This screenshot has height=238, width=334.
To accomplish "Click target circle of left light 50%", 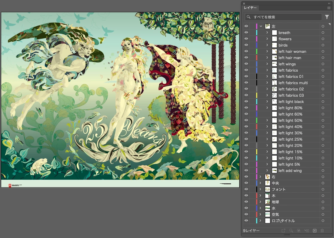I will [323, 120].
